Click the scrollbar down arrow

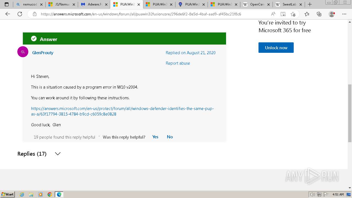[x=350, y=188]
